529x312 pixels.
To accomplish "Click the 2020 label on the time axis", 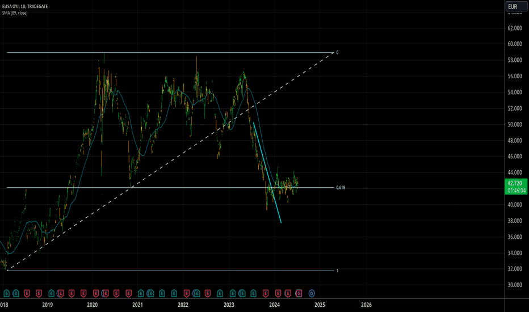I will point(92,305).
